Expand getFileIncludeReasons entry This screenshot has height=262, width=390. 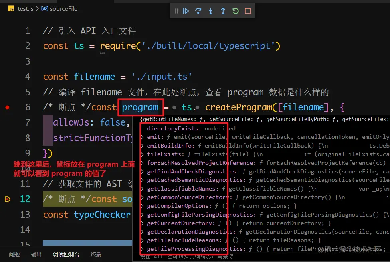[142, 240]
